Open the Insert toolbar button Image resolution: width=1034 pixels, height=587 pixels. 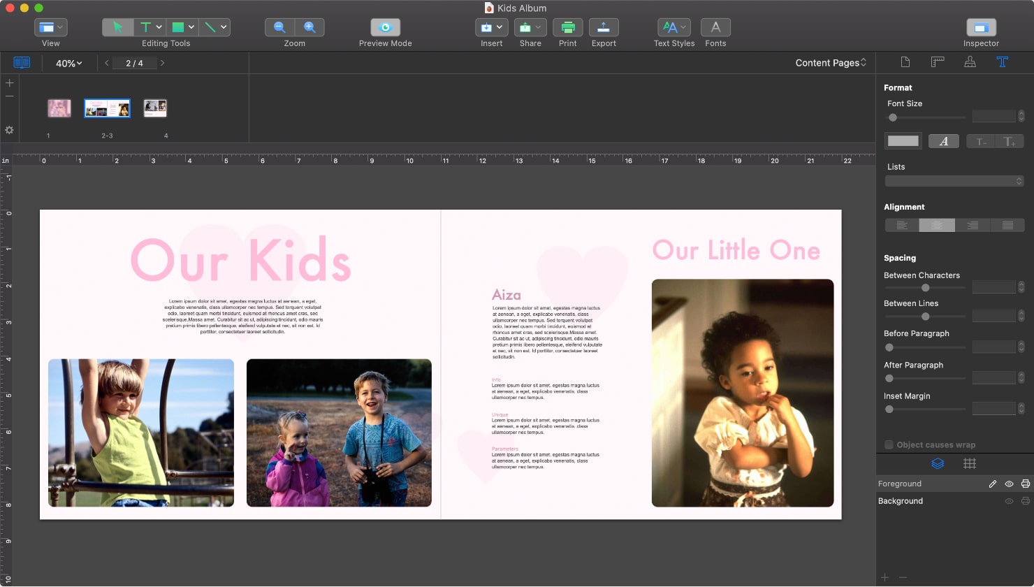pos(491,27)
